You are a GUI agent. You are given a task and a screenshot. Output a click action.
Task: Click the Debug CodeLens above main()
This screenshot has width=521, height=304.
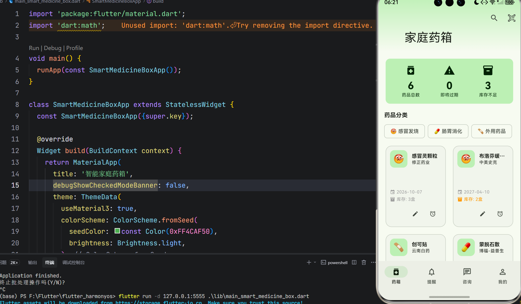[x=53, y=48]
